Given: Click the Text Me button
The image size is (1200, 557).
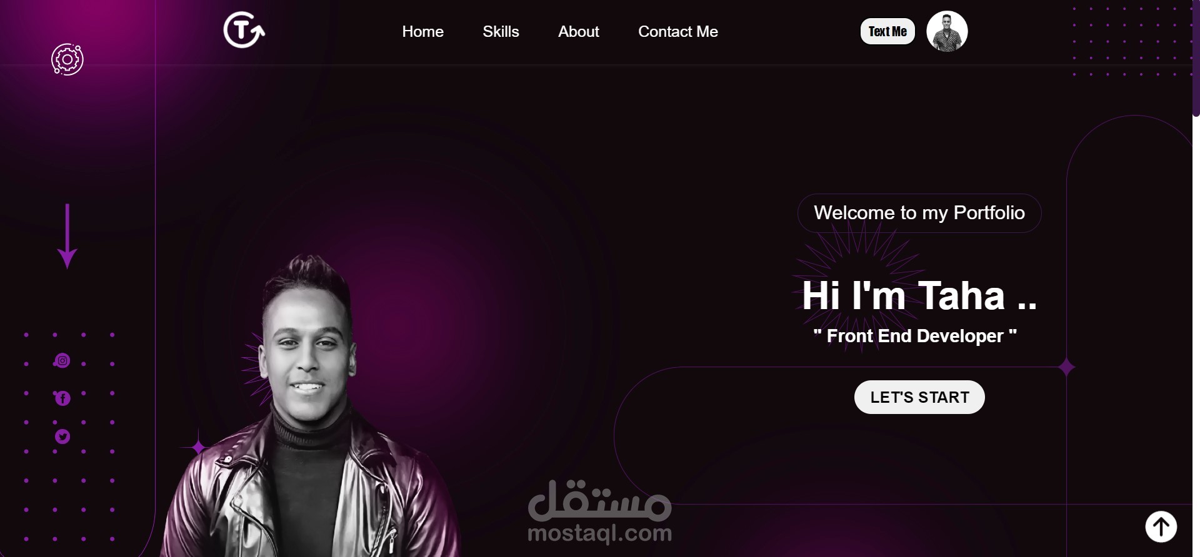Looking at the screenshot, I should [887, 31].
